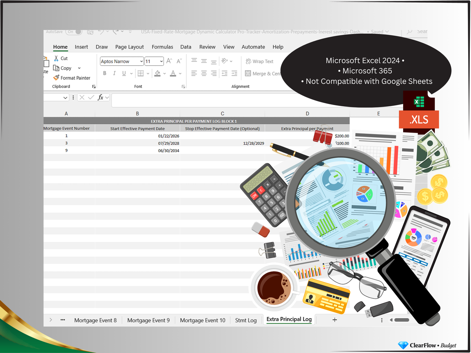
Task: Click the horizontal scrollbar at sheet bottom
Action: 401,320
